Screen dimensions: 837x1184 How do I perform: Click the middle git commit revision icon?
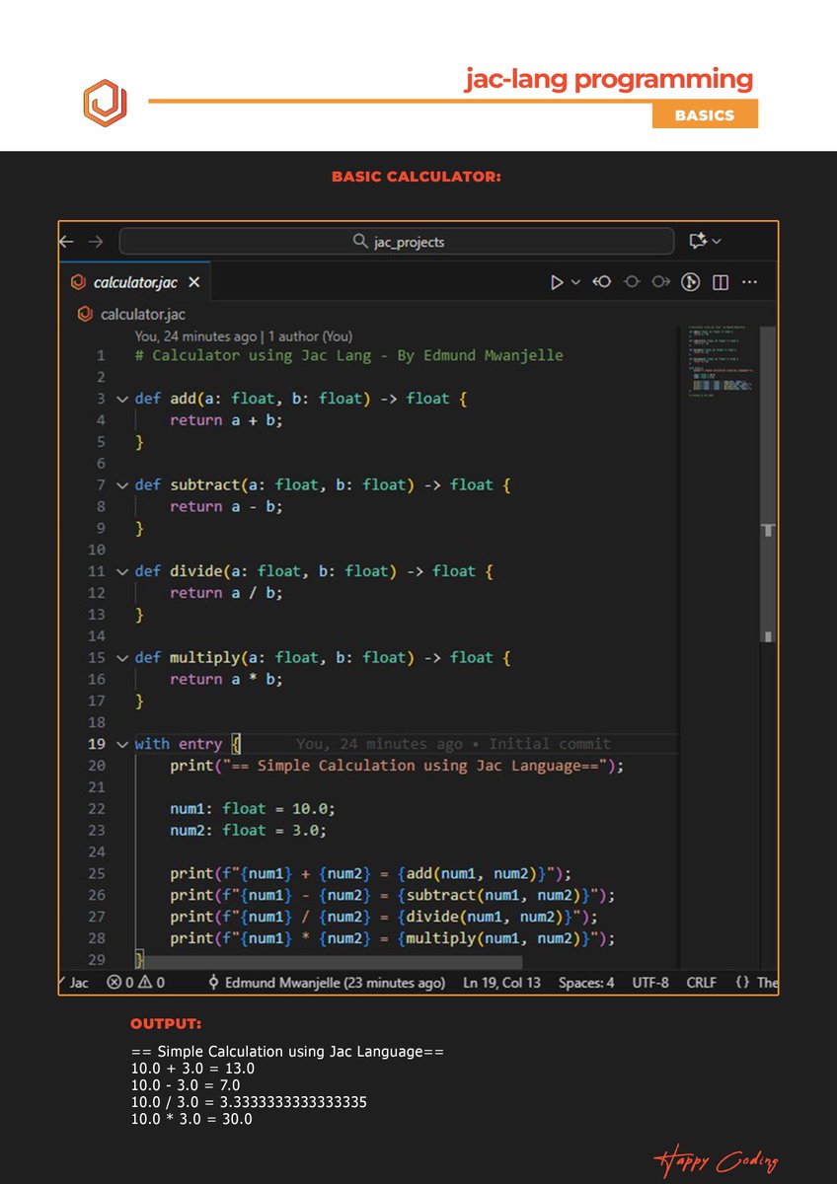click(632, 282)
